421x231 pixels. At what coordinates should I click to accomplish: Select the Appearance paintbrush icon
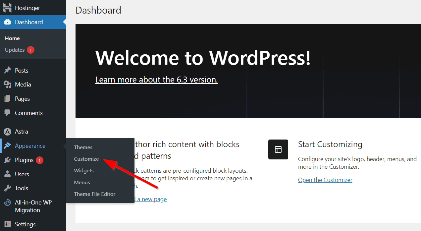coord(7,145)
